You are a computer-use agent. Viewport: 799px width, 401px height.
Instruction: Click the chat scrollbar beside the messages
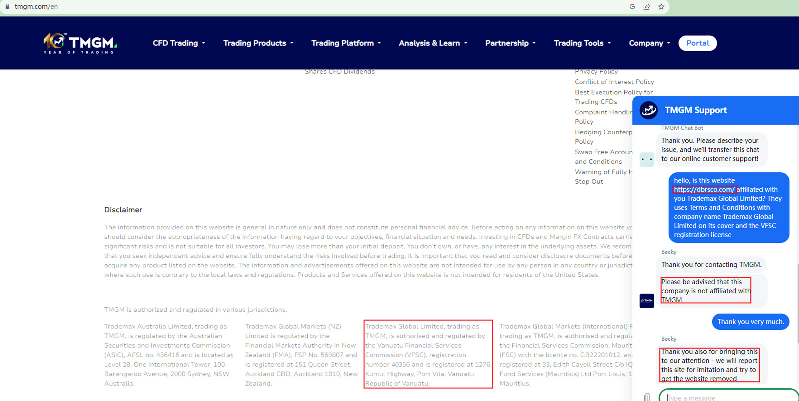coord(797,303)
